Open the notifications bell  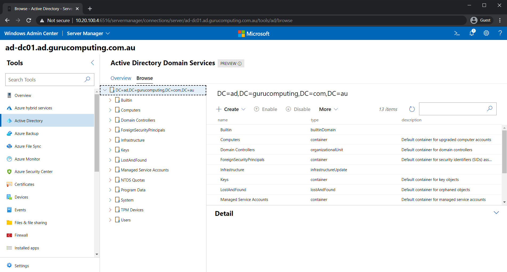tap(472, 33)
